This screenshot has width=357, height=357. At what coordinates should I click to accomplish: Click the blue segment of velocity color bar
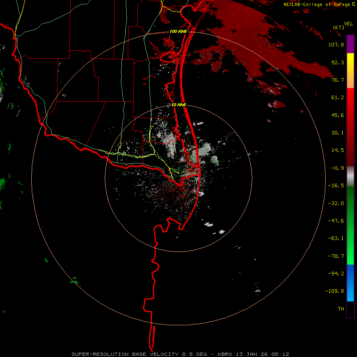(x=350, y=283)
